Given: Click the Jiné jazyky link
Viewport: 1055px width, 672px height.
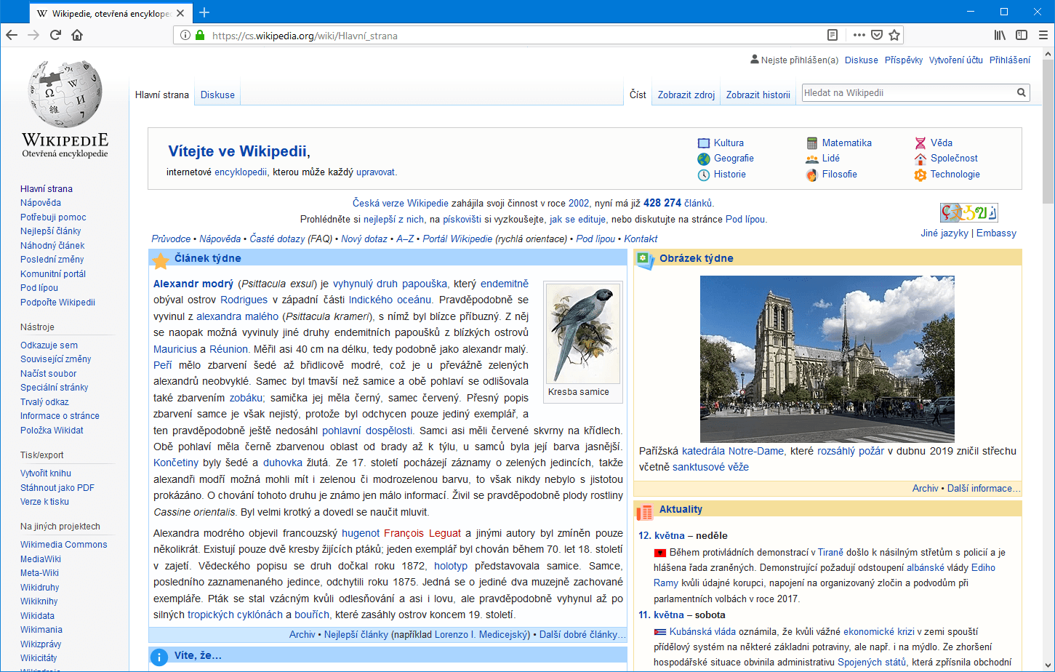Looking at the screenshot, I should (x=944, y=233).
